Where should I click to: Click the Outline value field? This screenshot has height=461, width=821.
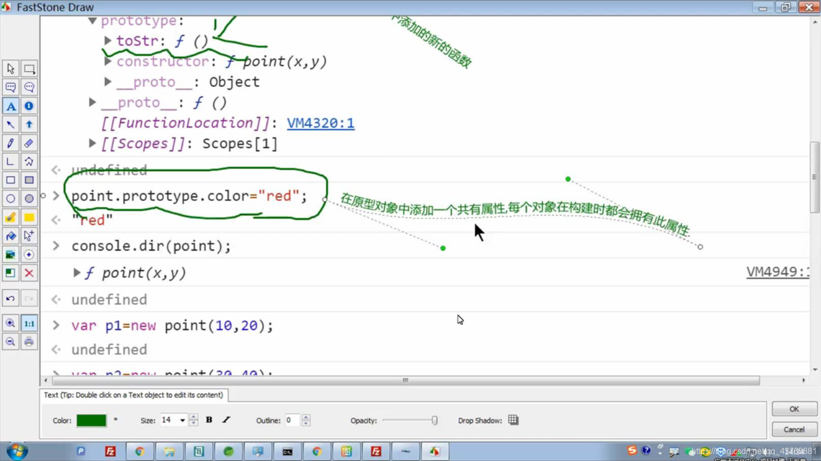[x=293, y=420]
